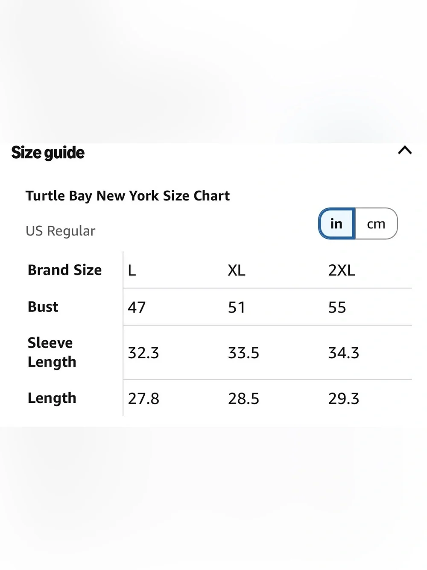Click the Sleeve Length row label
Image resolution: width=427 pixels, height=570 pixels.
pos(52,352)
